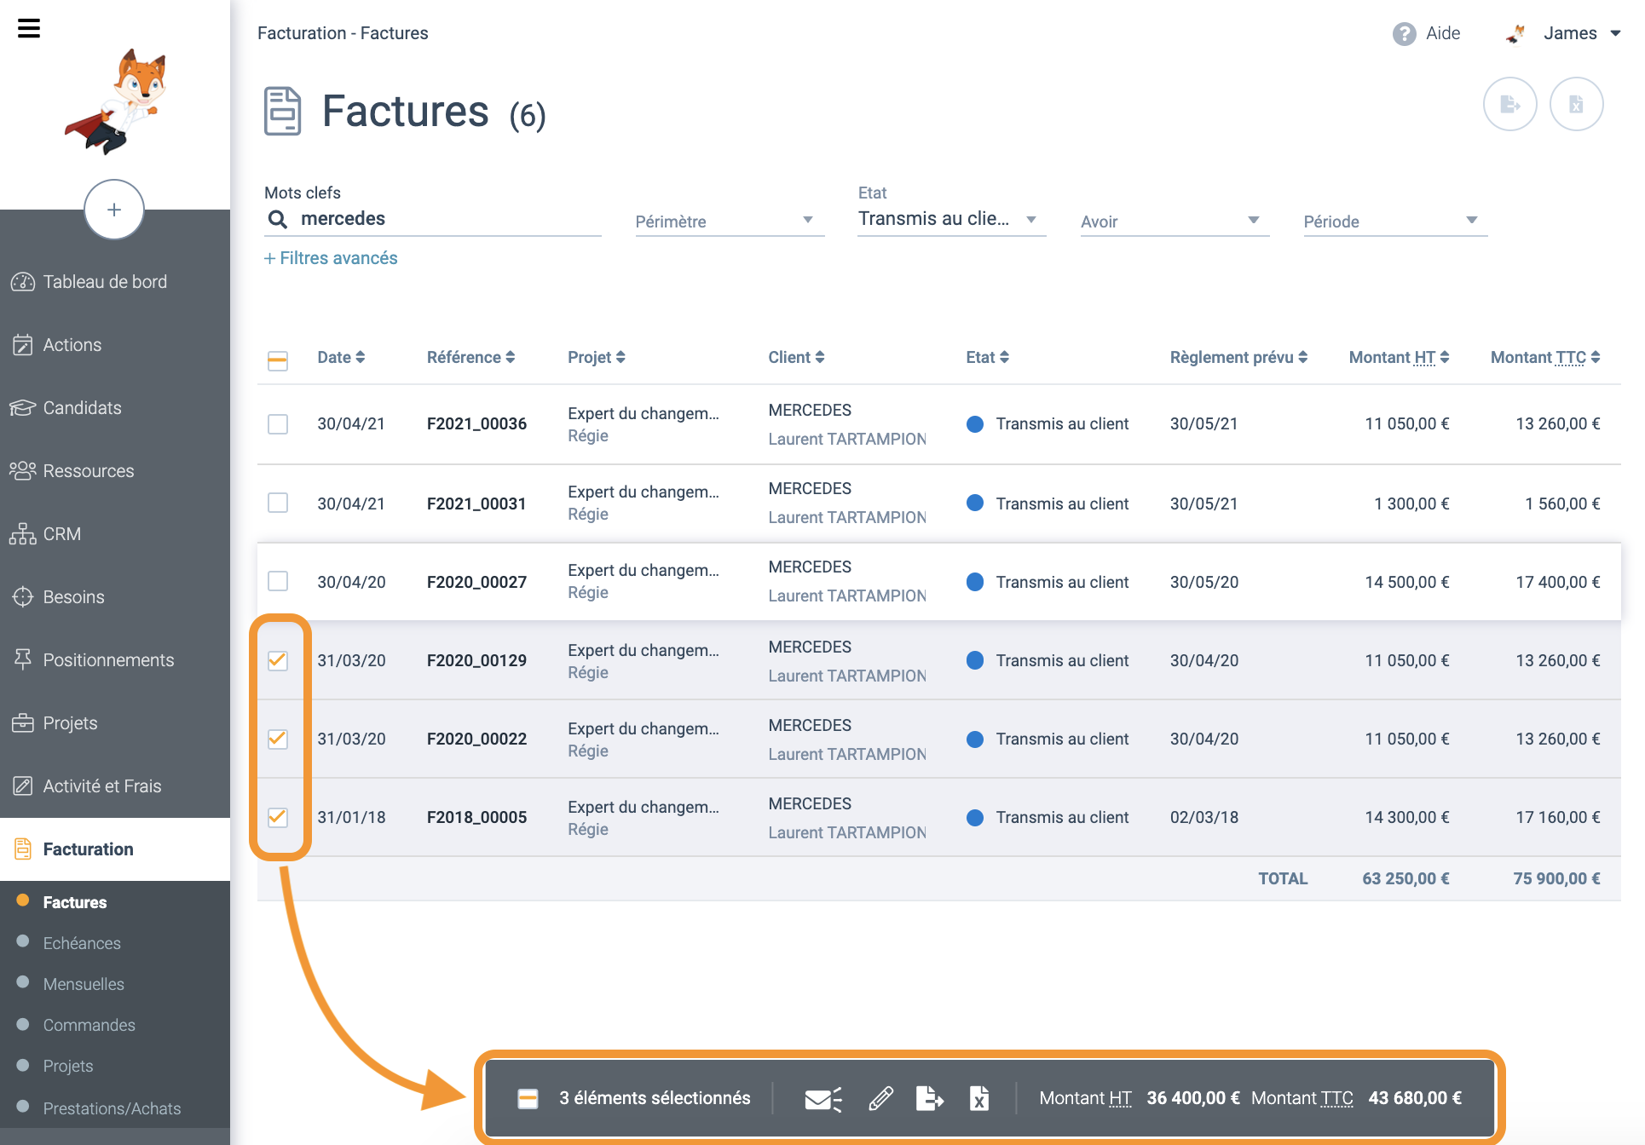1645x1145 pixels.
Task: Go to Commandes submenu
Action: pos(89,1025)
